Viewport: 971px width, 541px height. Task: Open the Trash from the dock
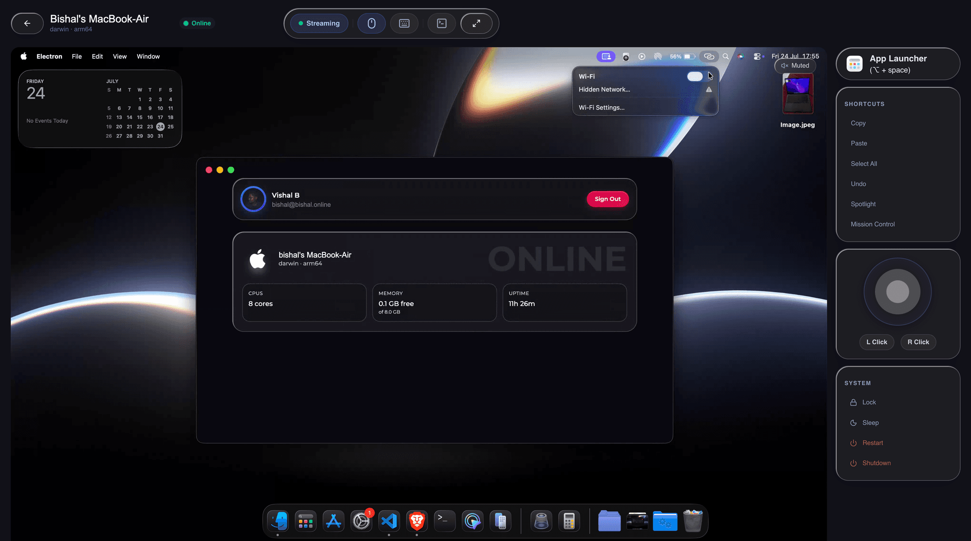click(x=693, y=521)
